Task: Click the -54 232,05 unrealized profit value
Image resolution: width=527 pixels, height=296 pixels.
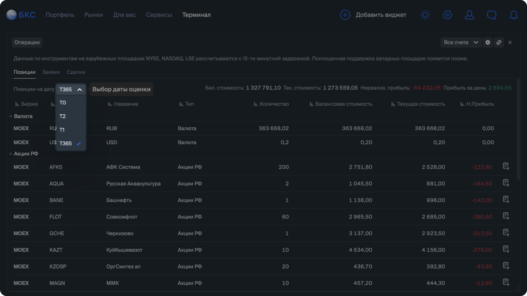Action: 426,88
